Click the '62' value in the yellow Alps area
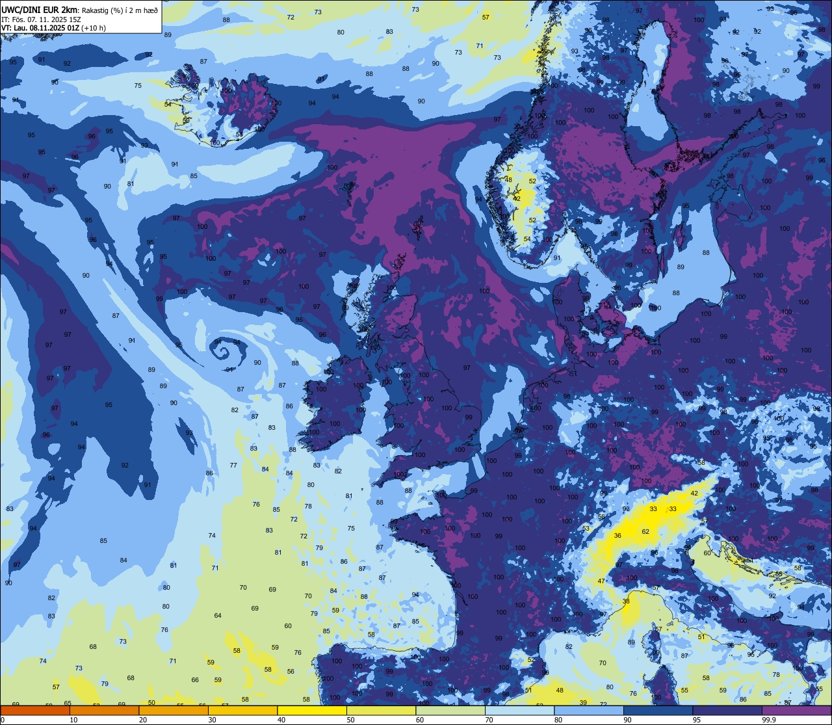 click(x=645, y=532)
